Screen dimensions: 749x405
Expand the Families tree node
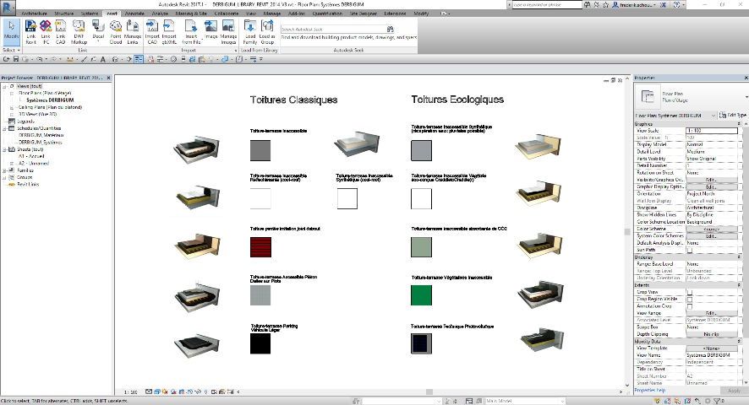pos(5,170)
